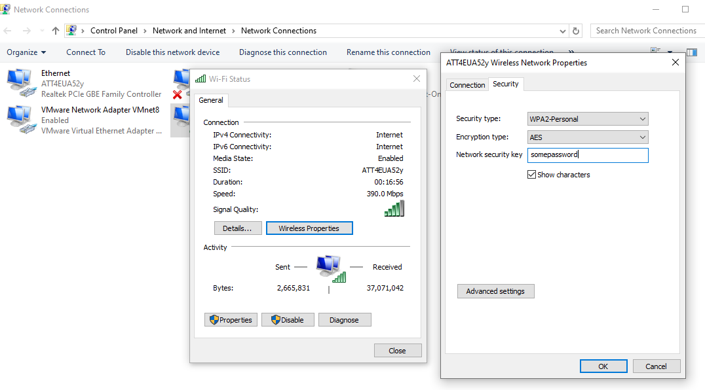Click the back arrow navigation icon

9,31
